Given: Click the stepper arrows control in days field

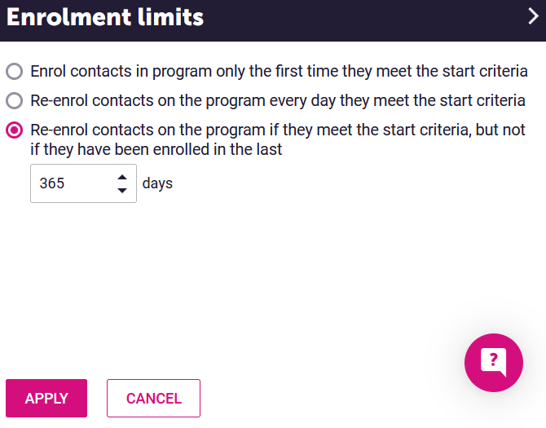Looking at the screenshot, I should (x=122, y=183).
